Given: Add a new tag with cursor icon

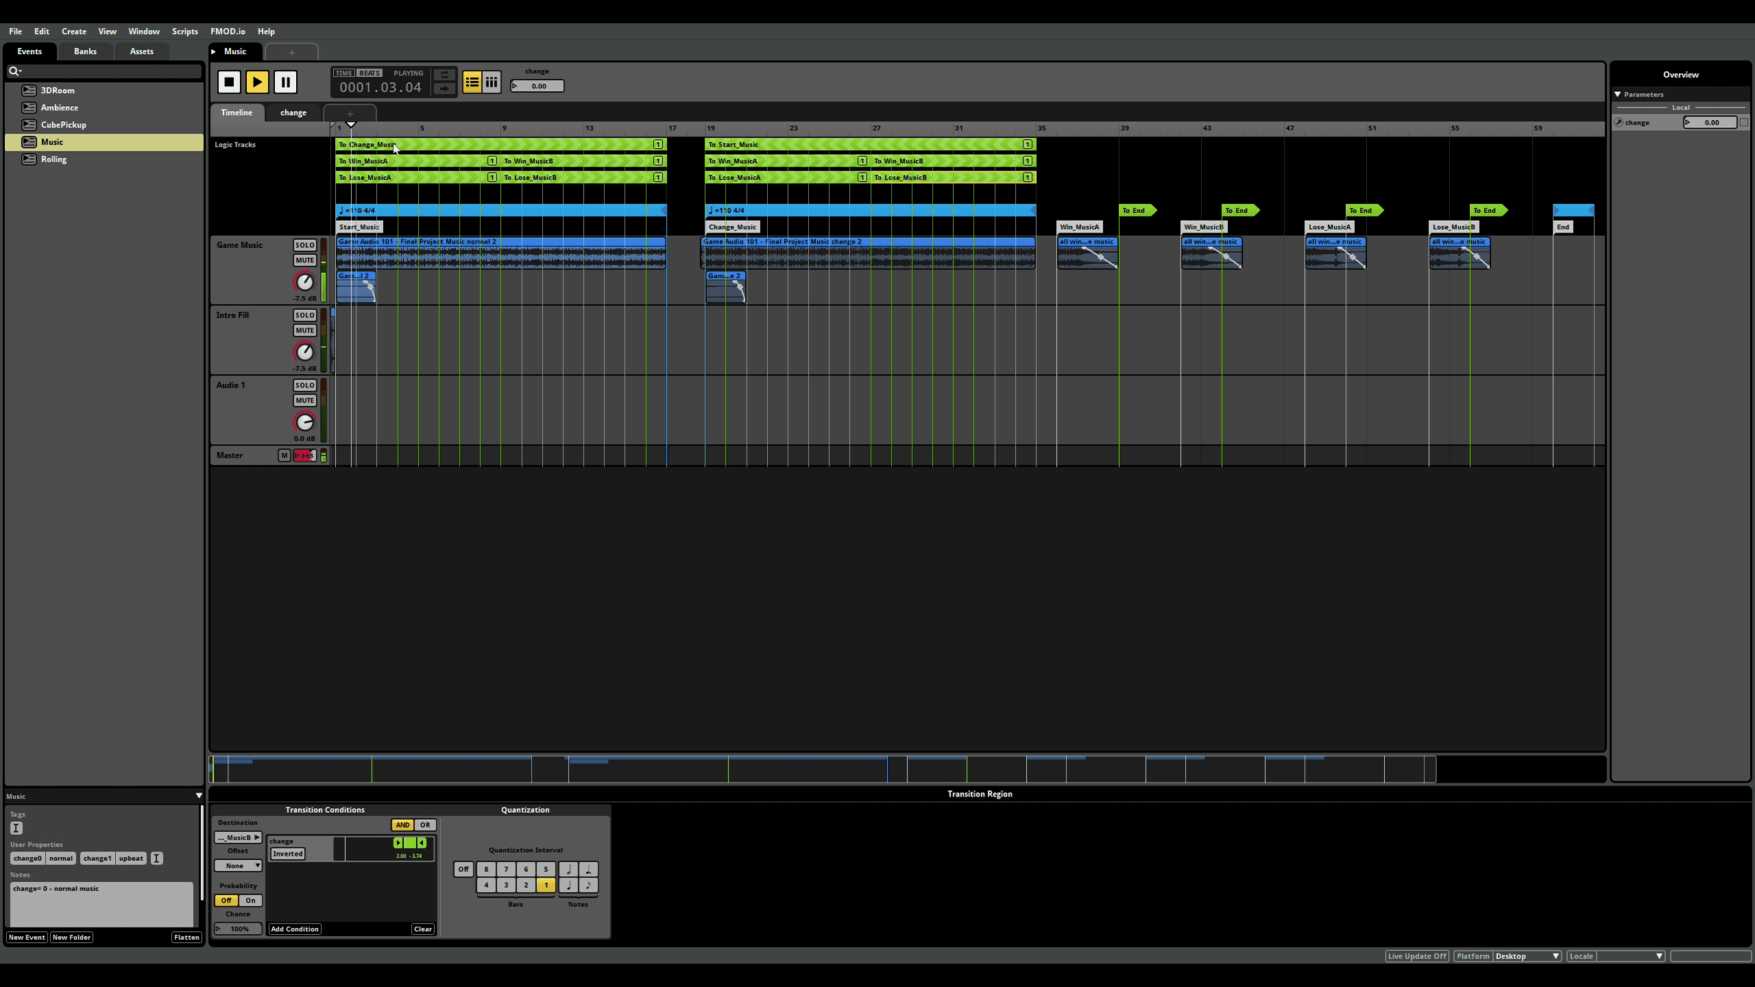Looking at the screenshot, I should [16, 828].
